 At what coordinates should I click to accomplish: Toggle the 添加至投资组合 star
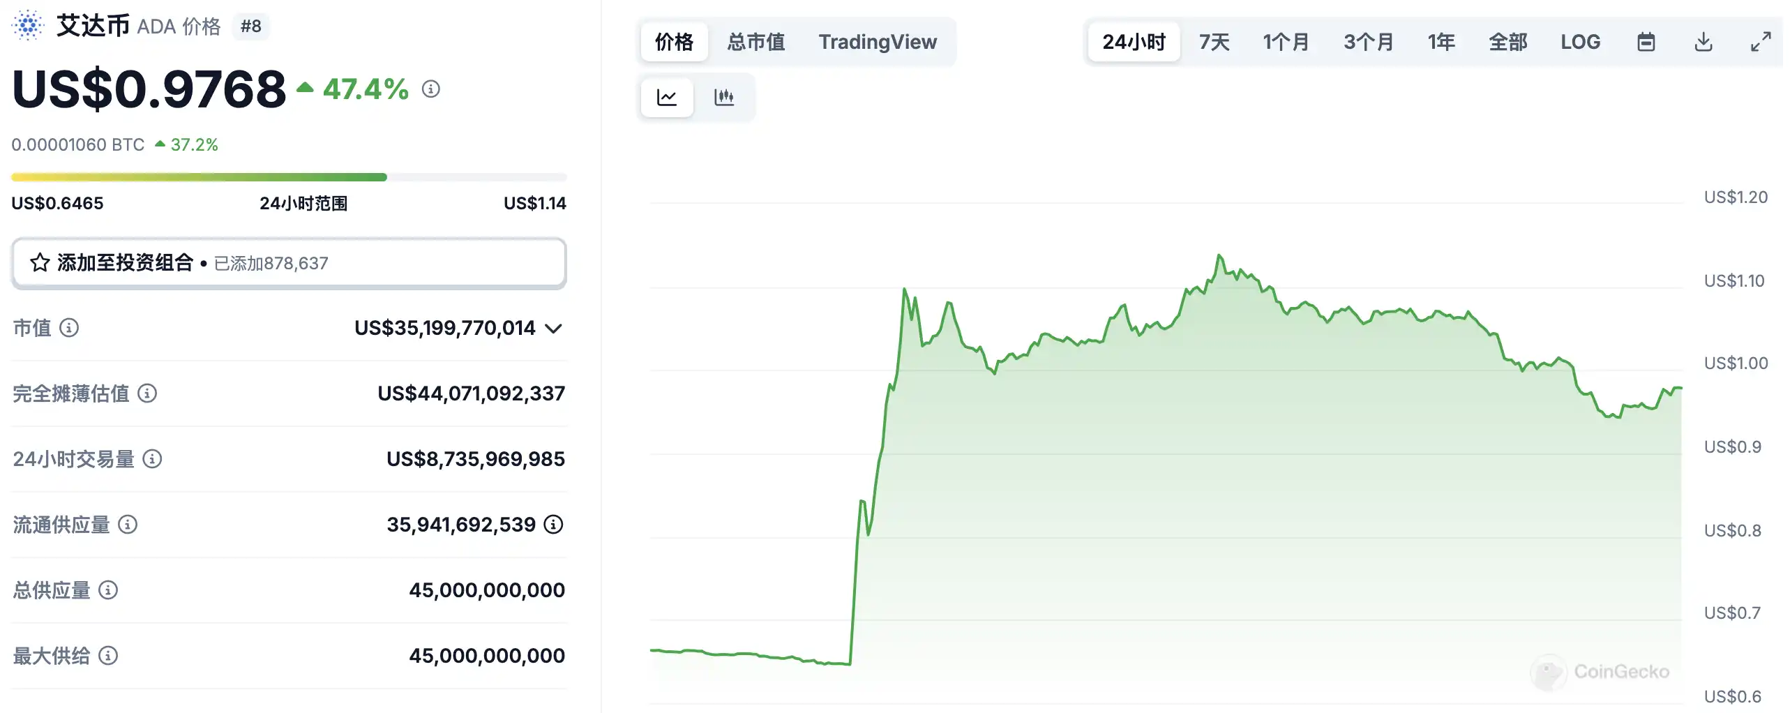pyautogui.click(x=40, y=263)
